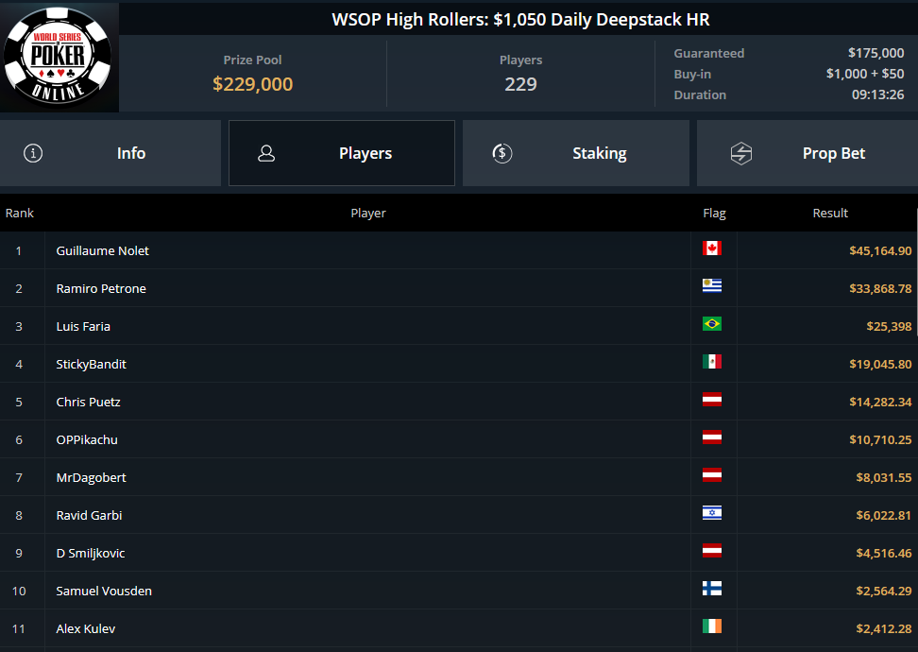Click the Israel flag for Ravid Garbi

coord(712,512)
